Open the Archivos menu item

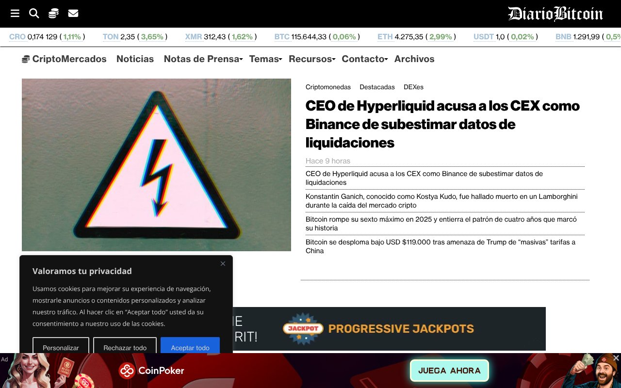click(x=414, y=59)
